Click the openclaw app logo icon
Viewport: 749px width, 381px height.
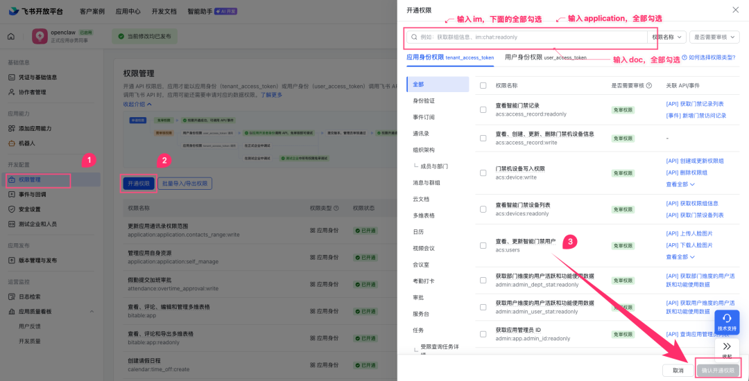point(40,36)
